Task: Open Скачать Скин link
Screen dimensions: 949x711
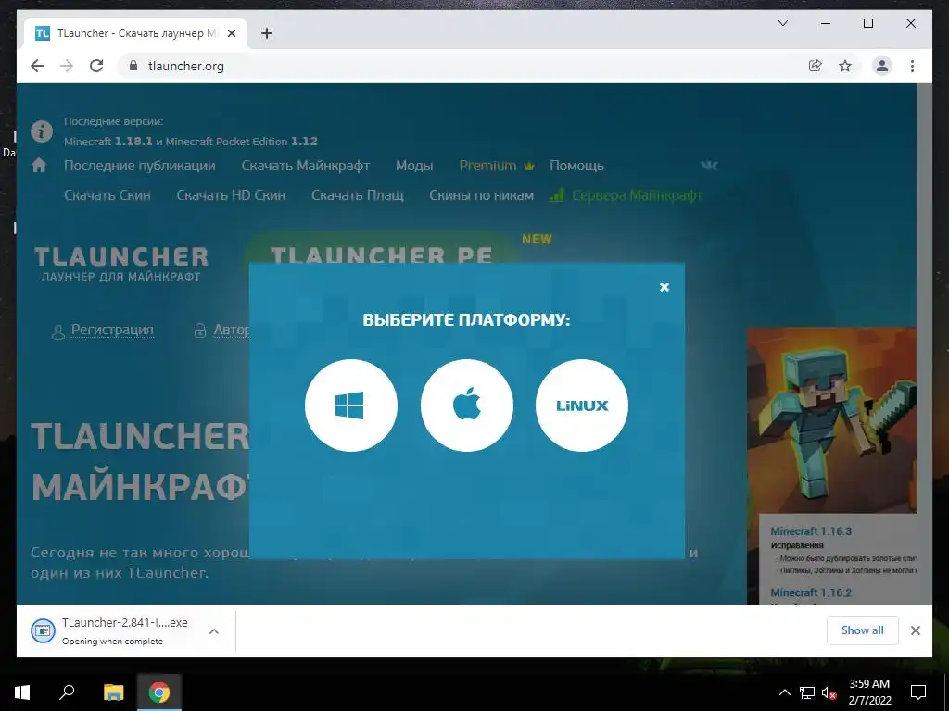Action: point(108,195)
